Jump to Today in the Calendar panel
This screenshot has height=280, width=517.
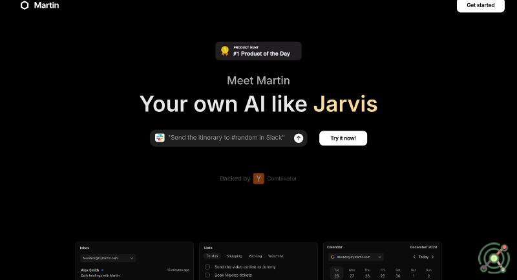423,257
